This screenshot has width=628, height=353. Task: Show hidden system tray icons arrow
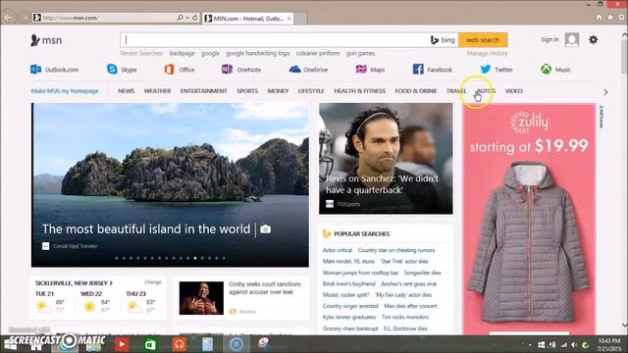coord(530,345)
